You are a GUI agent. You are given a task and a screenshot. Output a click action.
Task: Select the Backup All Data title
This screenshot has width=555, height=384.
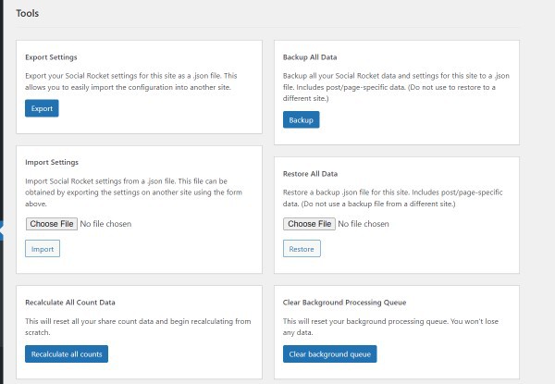coord(310,57)
